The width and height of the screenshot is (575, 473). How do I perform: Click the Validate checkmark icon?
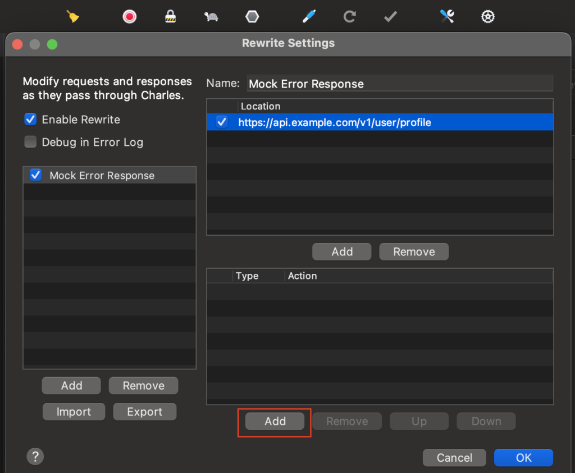point(390,17)
